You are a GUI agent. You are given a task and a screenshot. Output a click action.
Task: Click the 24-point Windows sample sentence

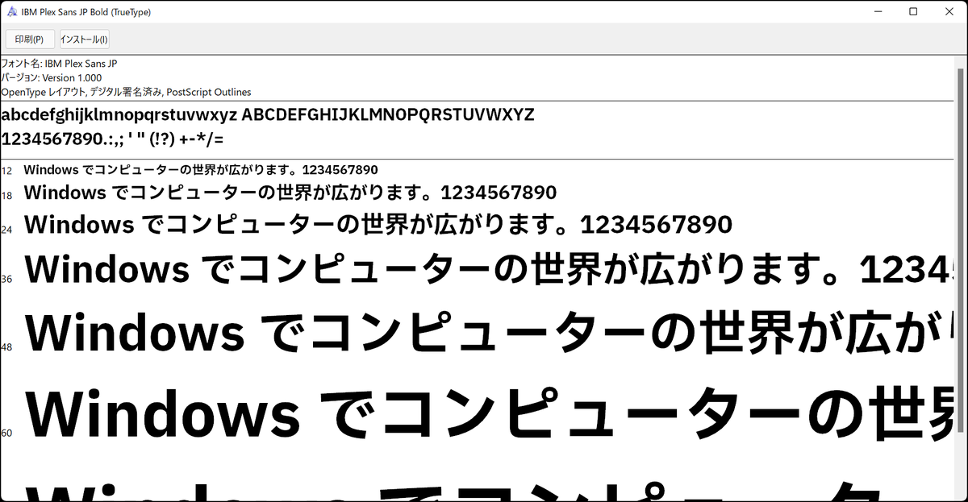coord(378,223)
